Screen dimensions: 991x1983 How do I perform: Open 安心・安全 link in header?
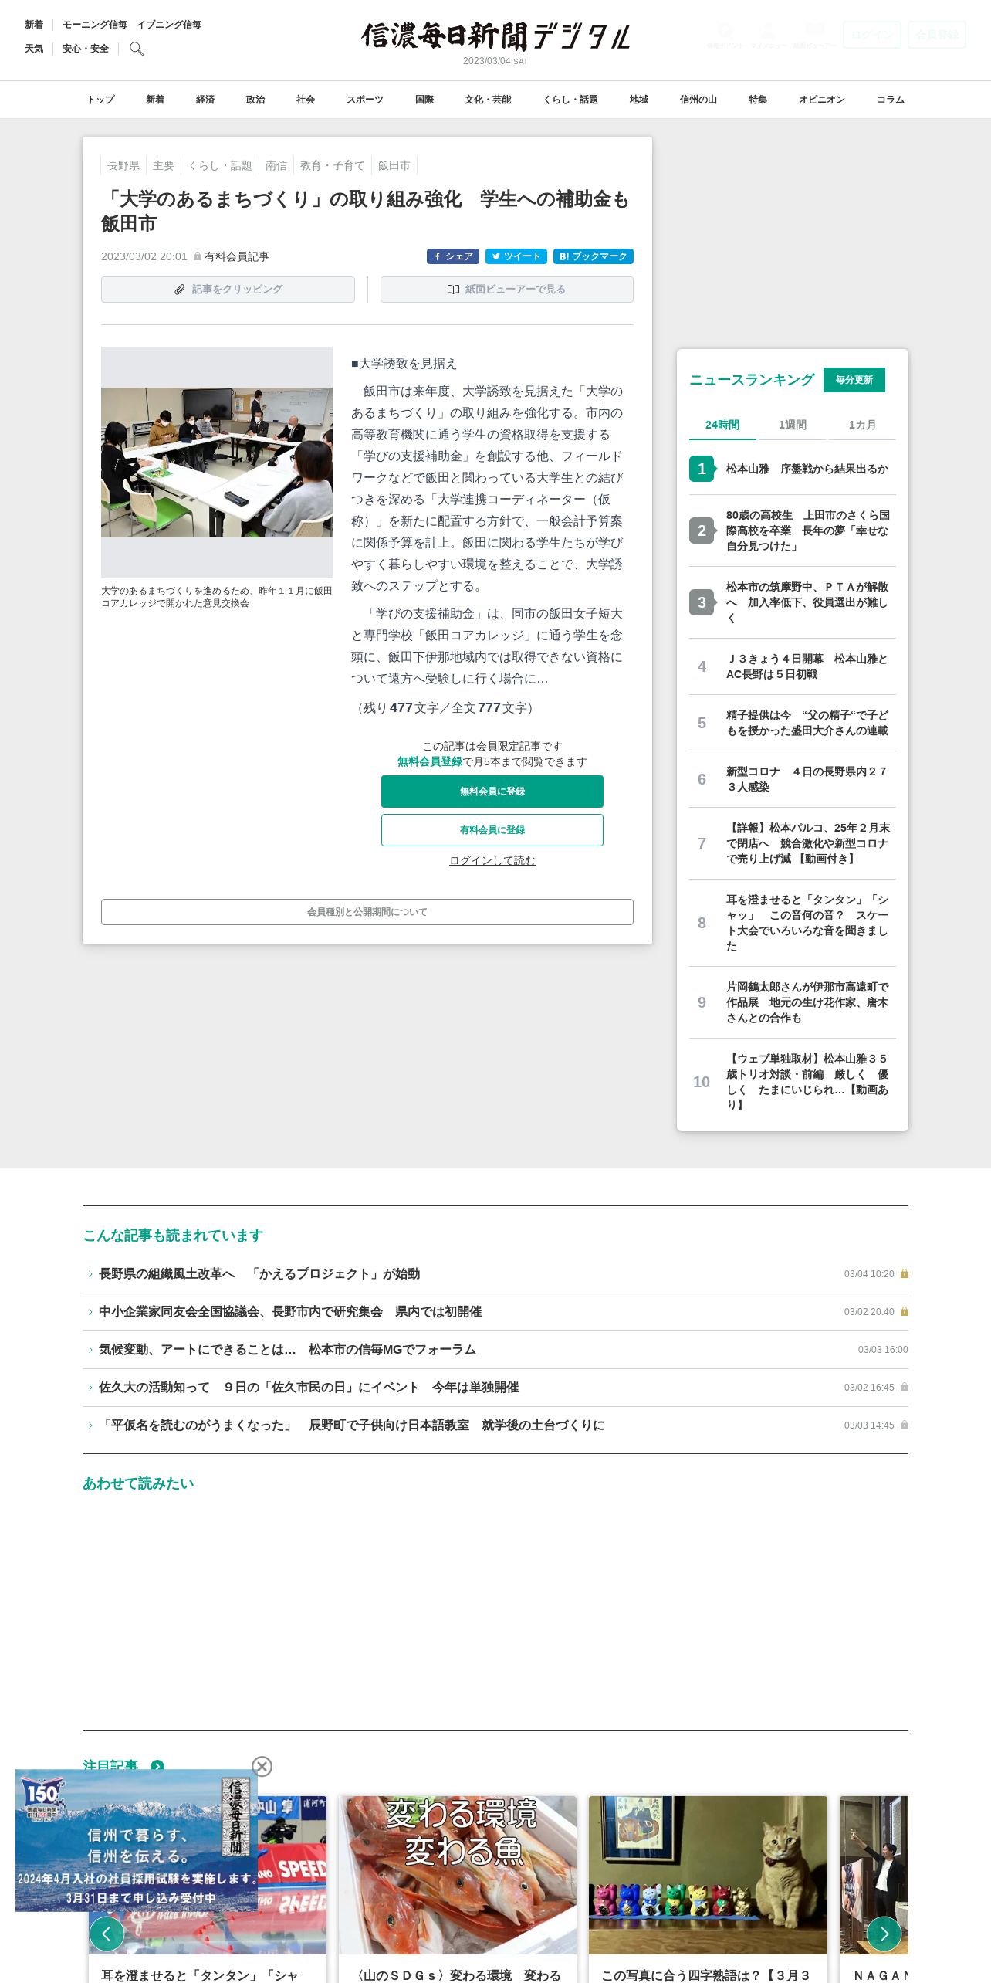(x=86, y=49)
